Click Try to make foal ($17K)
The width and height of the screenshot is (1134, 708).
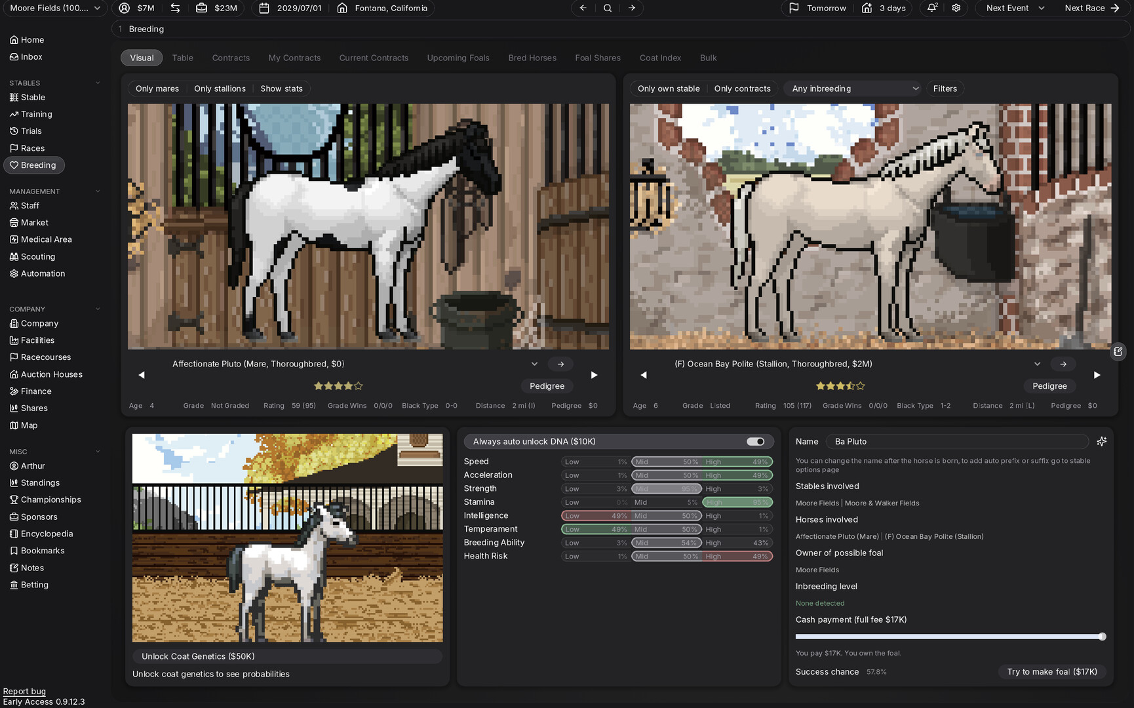click(1052, 671)
